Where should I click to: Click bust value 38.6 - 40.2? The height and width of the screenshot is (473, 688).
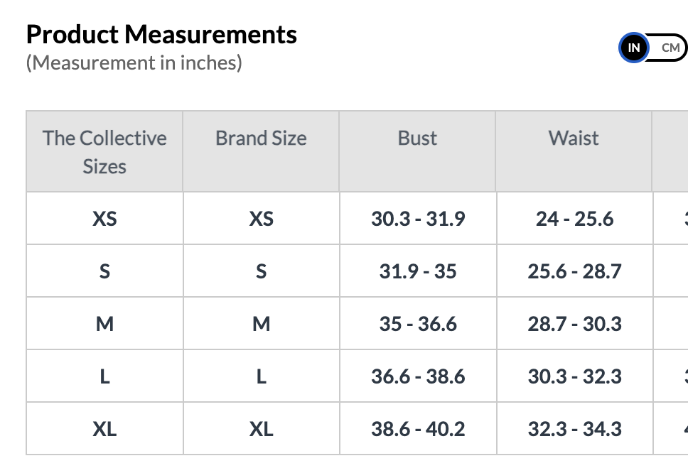click(418, 429)
